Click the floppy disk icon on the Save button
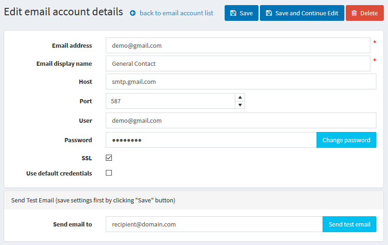The width and height of the screenshot is (388, 245). [233, 13]
